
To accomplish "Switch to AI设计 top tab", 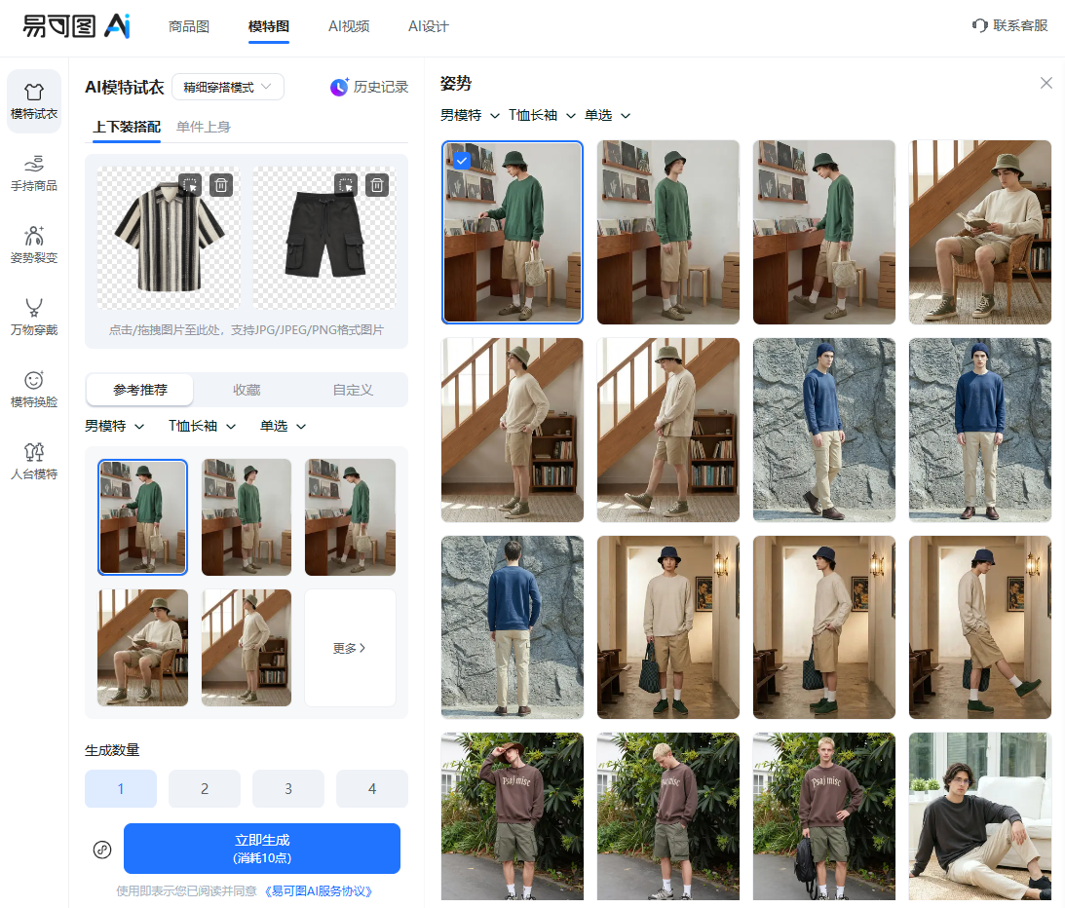I will pyautogui.click(x=428, y=26).
